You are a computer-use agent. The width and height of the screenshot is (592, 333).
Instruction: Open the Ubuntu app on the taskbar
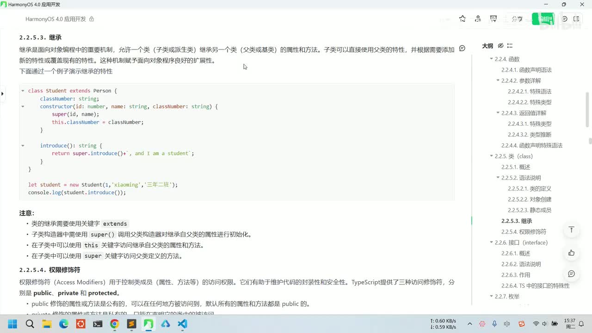(80, 324)
